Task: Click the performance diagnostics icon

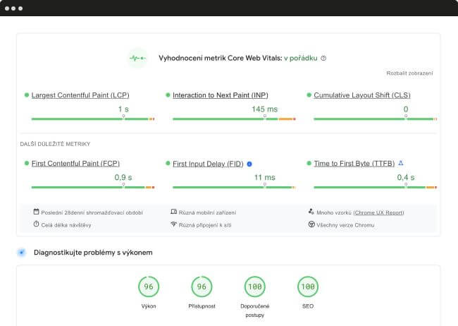Action: [x=23, y=252]
